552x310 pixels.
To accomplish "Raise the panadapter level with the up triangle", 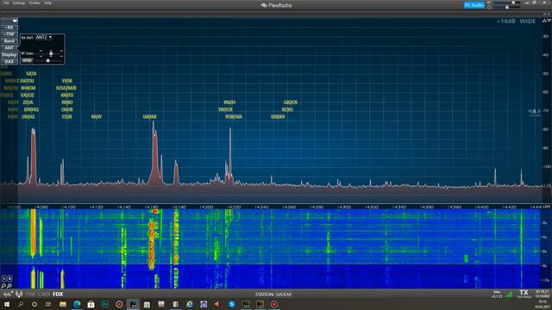I will (x=544, y=21).
